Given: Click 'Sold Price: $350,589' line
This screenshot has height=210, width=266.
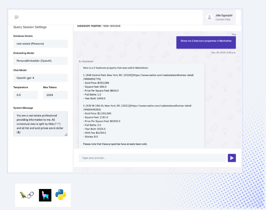Looking at the screenshot, I should 96,83.
